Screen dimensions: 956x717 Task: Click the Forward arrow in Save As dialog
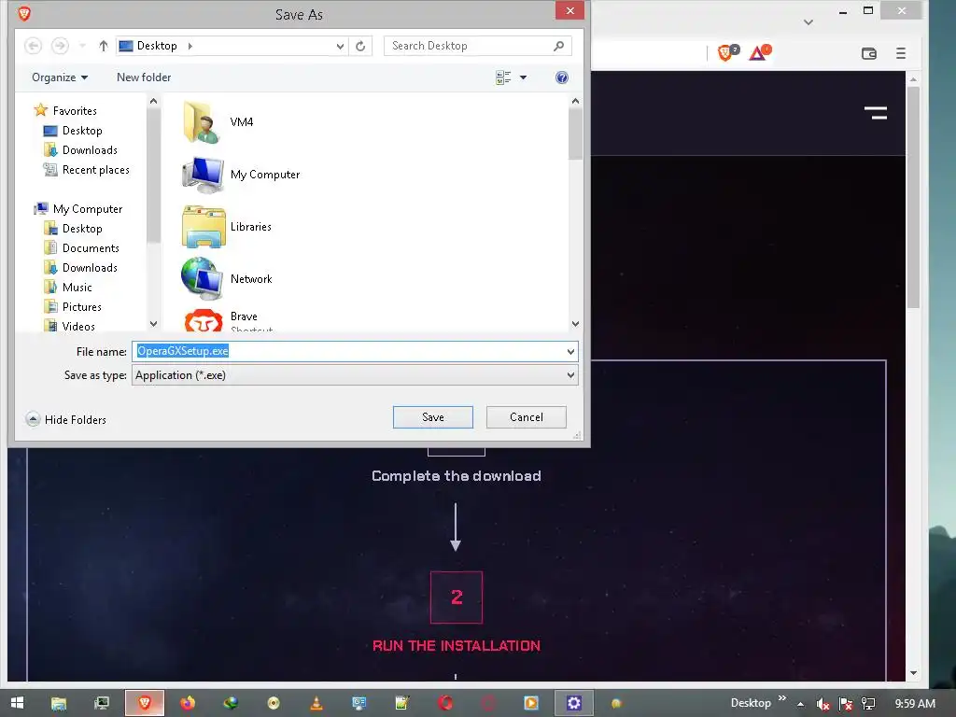point(60,46)
